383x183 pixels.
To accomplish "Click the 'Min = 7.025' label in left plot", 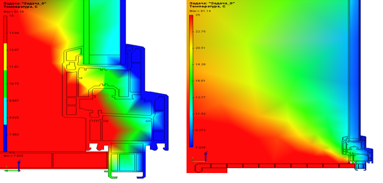I will (12, 155).
